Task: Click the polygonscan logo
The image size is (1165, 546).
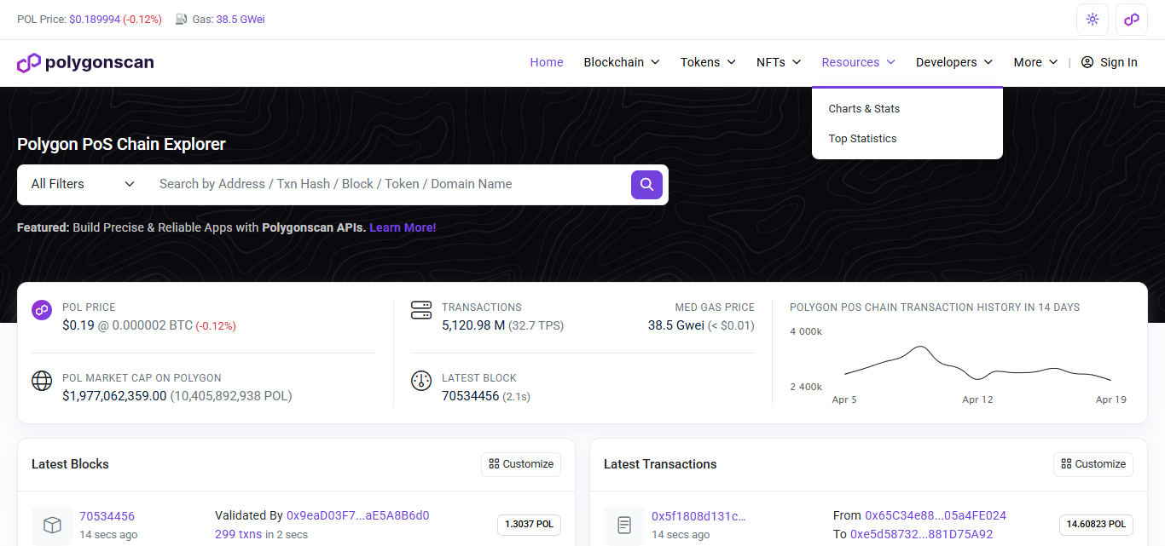Action: pos(85,62)
